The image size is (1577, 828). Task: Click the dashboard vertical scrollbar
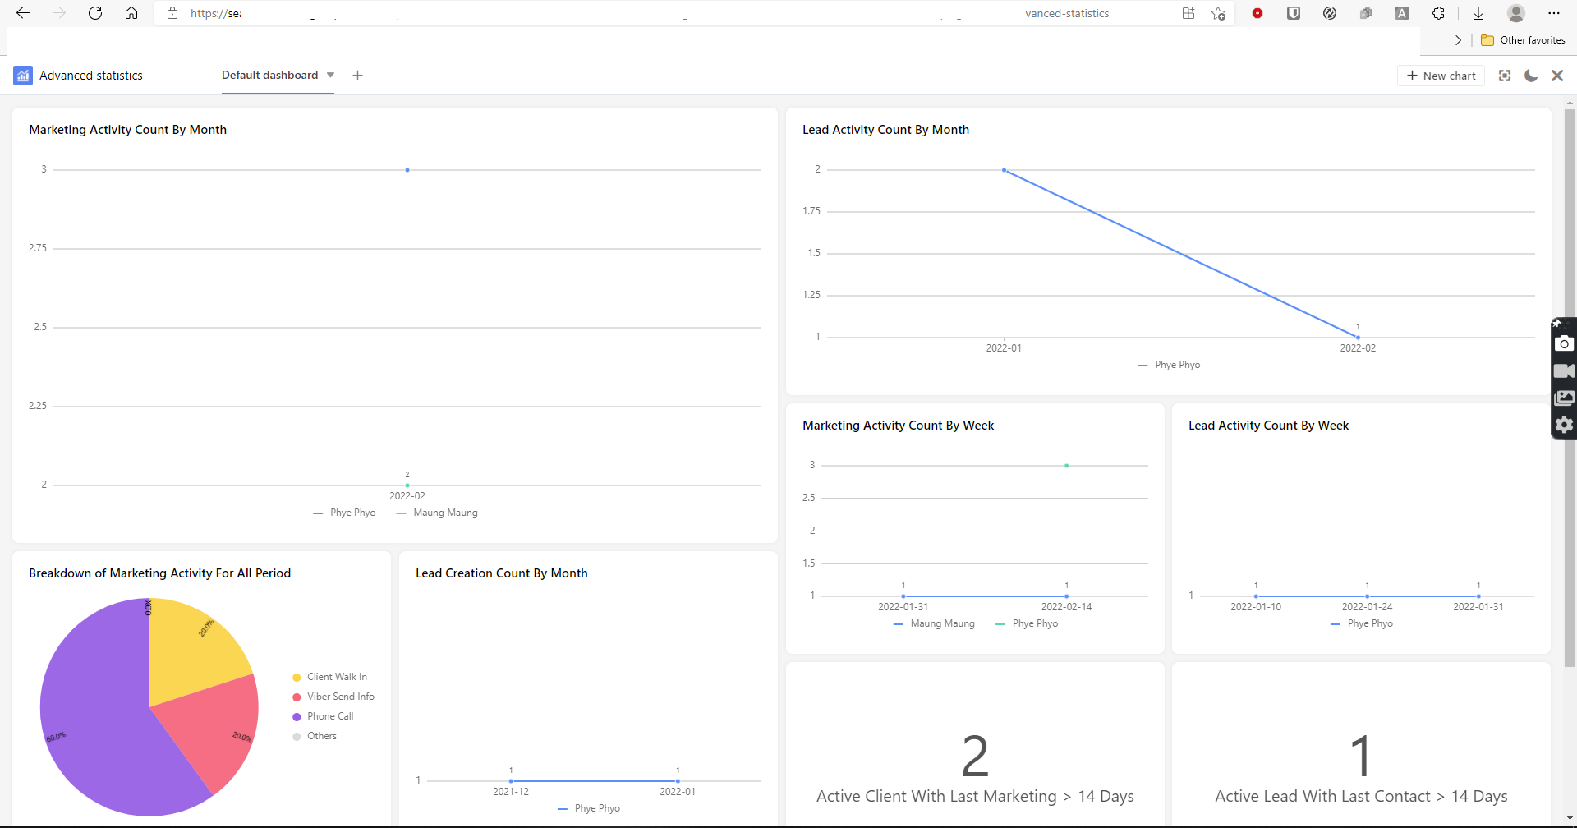[x=1570, y=386]
